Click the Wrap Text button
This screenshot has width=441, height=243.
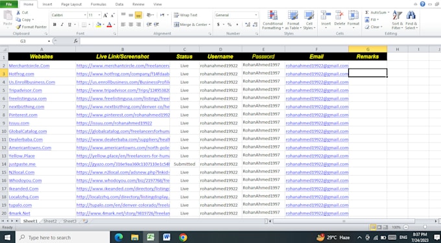point(185,15)
